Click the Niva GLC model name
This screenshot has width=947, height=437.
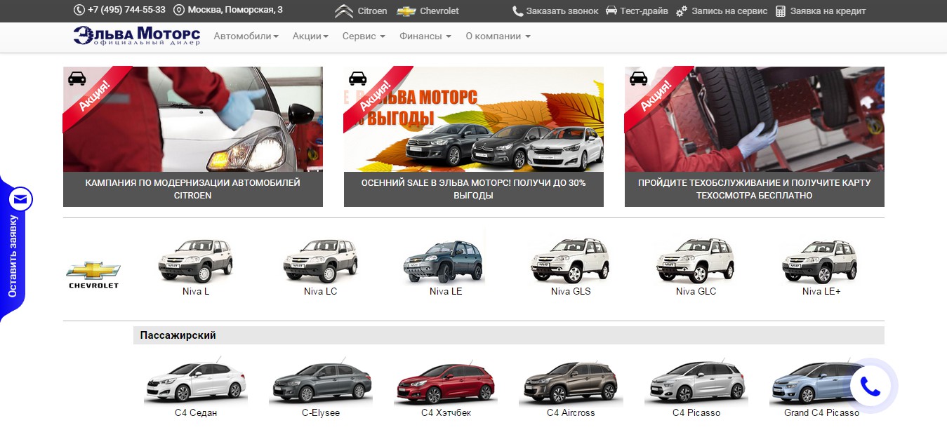pyautogui.click(x=696, y=291)
